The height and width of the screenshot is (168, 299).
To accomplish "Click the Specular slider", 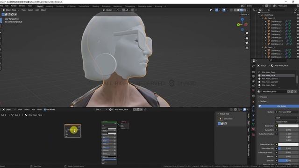I will click(x=288, y=161).
